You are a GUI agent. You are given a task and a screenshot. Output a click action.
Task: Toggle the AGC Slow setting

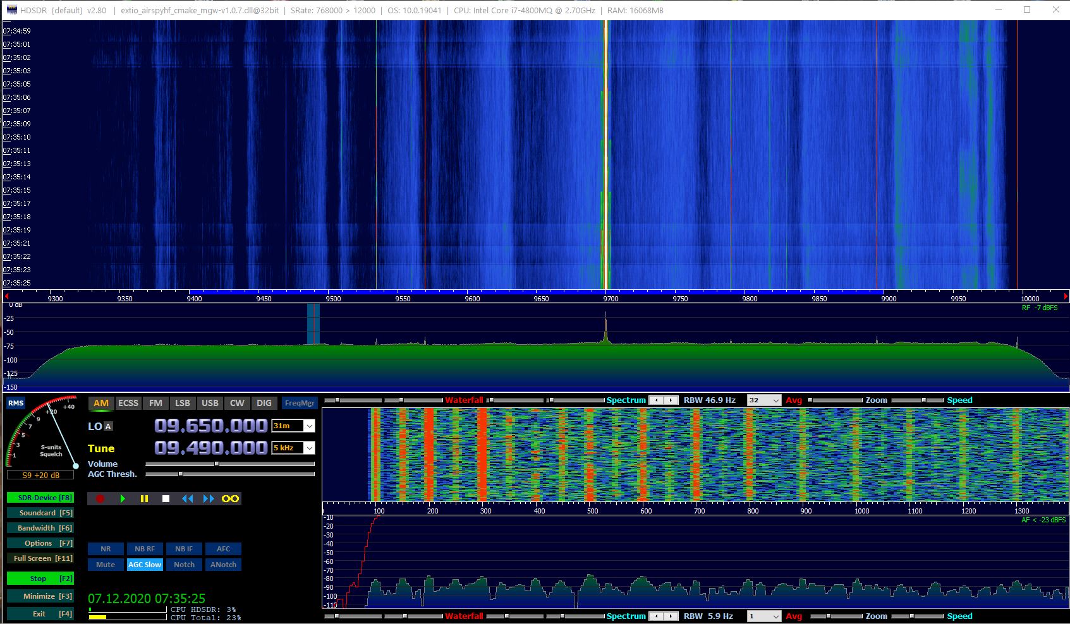[145, 565]
